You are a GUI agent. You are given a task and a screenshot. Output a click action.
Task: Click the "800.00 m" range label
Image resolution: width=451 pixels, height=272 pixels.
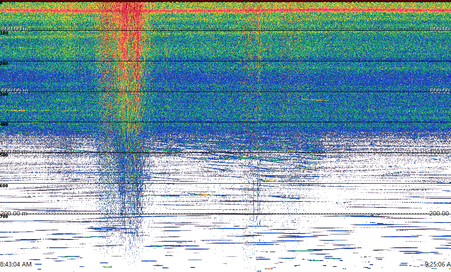pos(14,28)
